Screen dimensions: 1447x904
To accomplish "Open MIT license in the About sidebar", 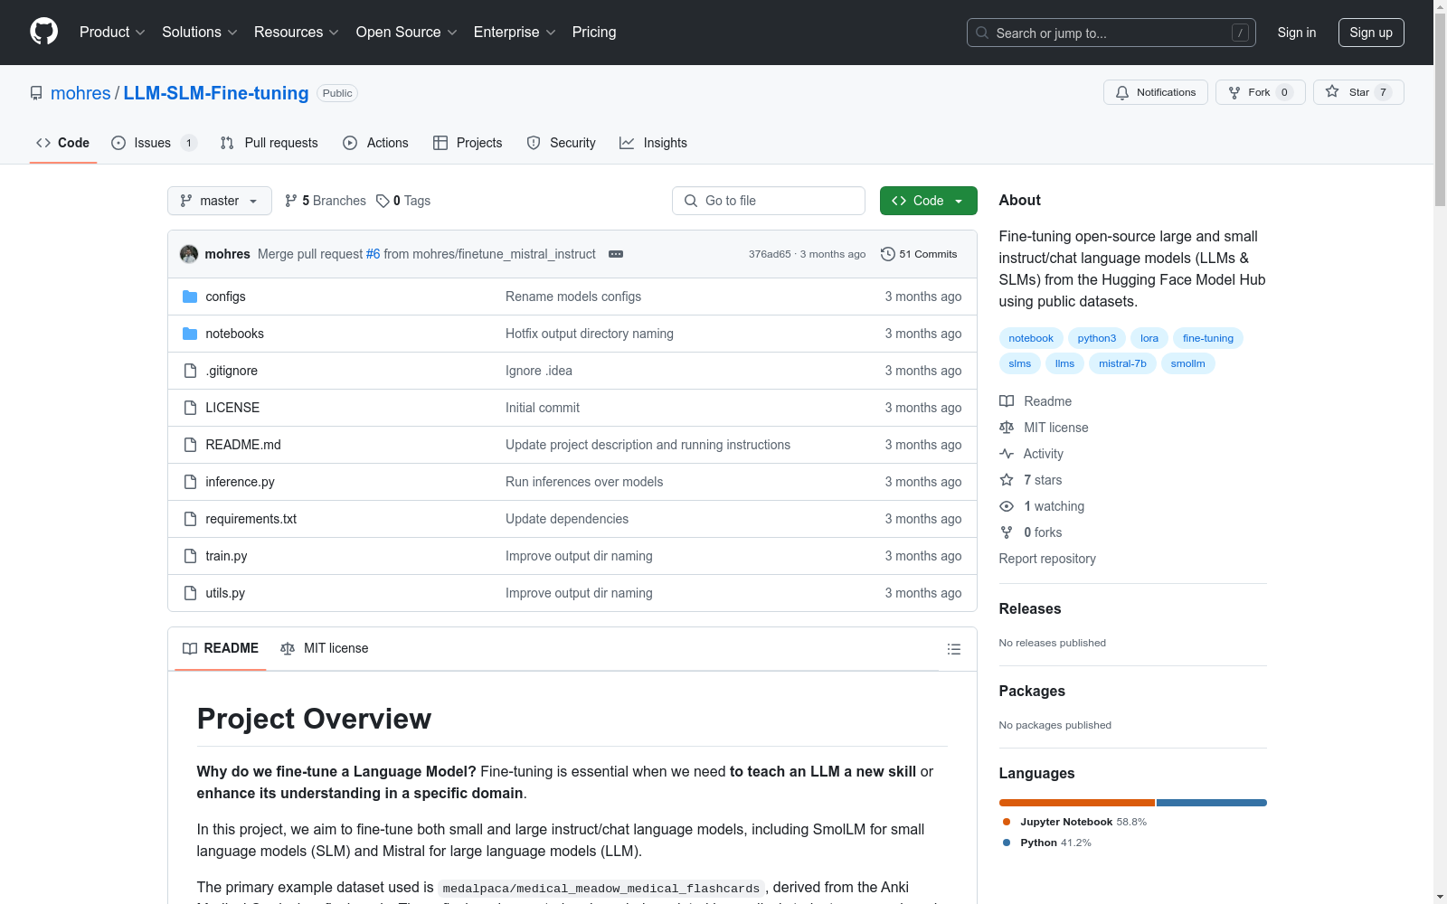I will coord(1044,428).
